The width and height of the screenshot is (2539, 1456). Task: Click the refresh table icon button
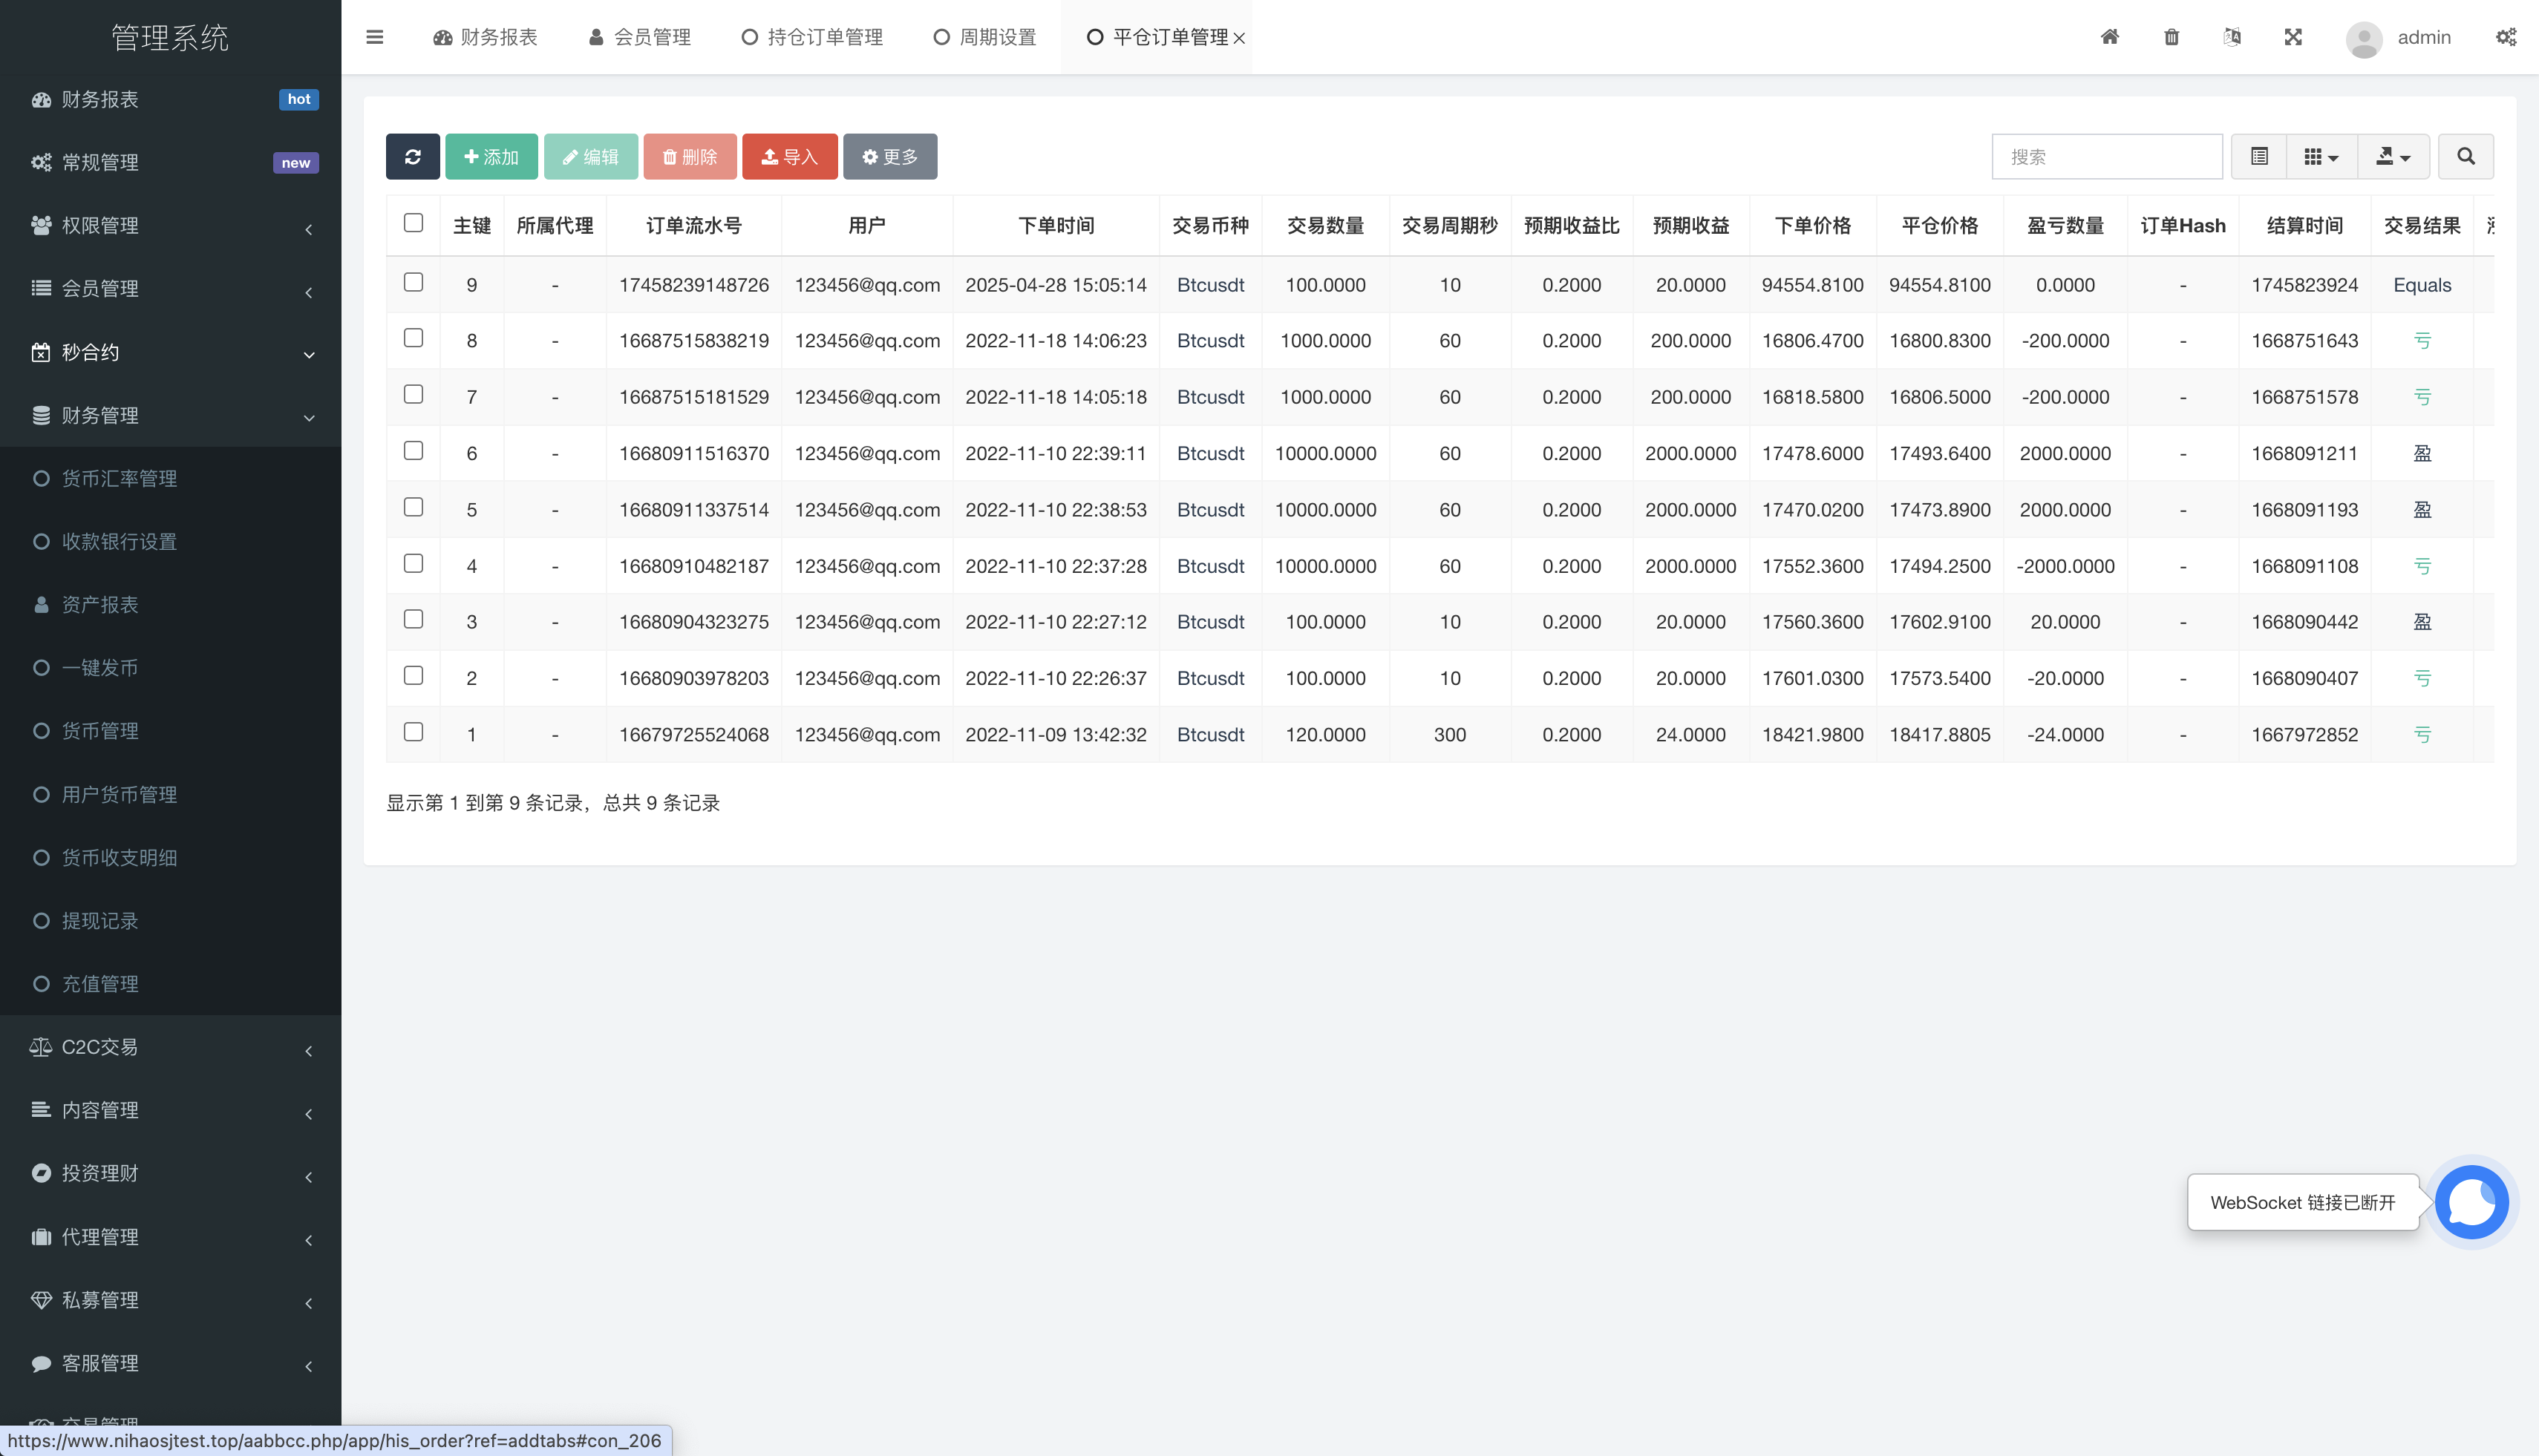pyautogui.click(x=412, y=157)
